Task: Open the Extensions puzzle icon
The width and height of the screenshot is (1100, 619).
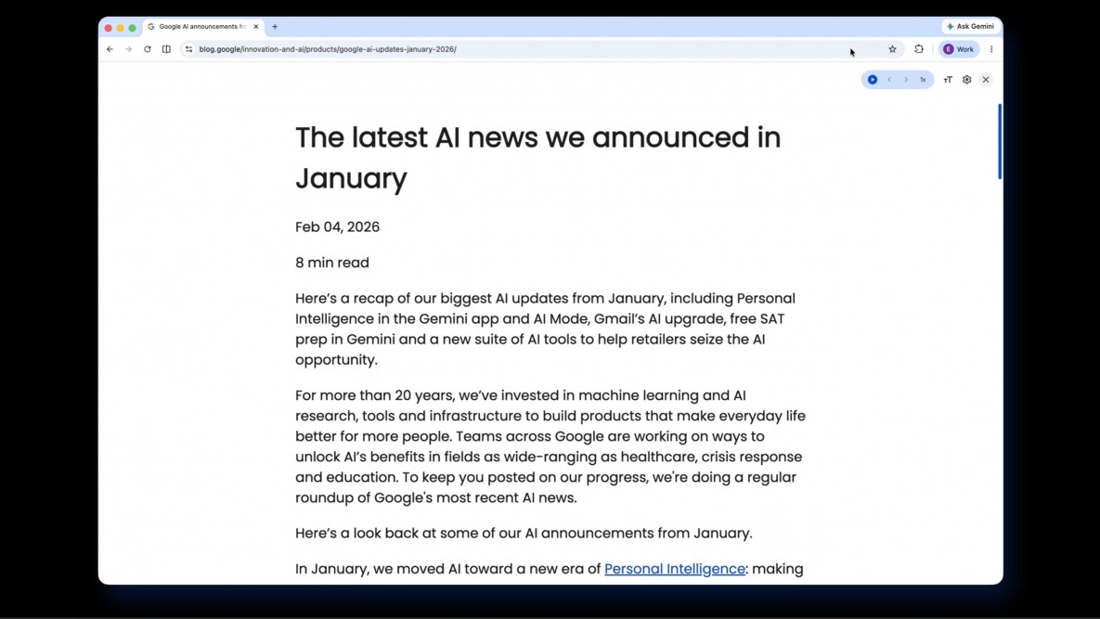Action: click(919, 49)
